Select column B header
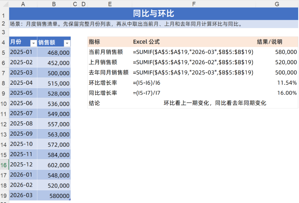The image size is (299, 203). (54, 4)
